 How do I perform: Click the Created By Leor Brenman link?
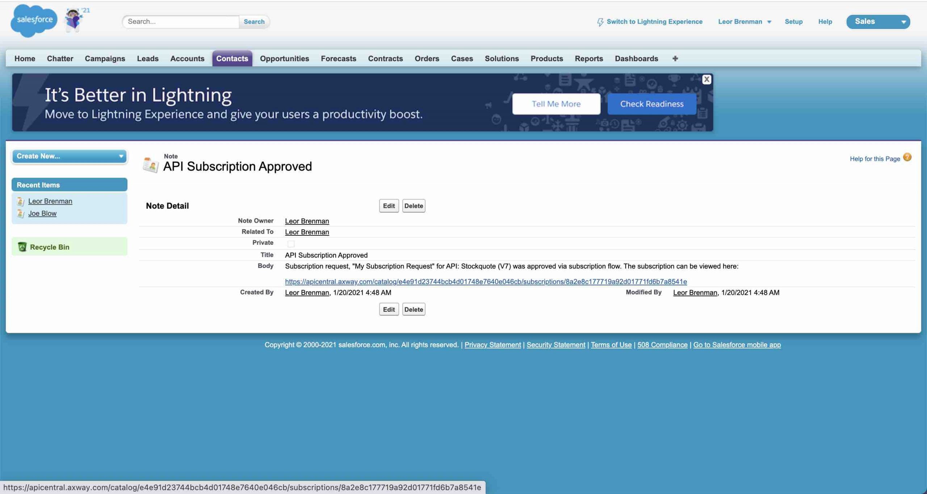click(x=307, y=293)
